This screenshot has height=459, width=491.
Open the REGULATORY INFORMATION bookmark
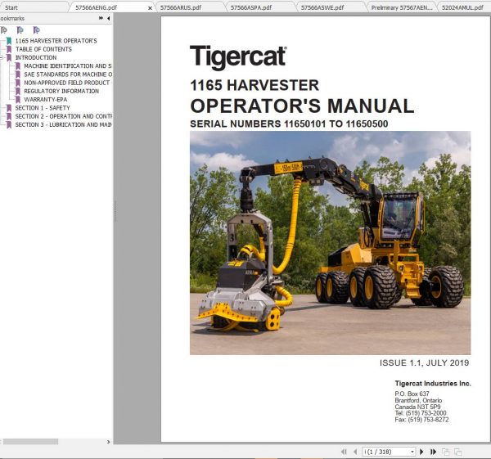61,91
